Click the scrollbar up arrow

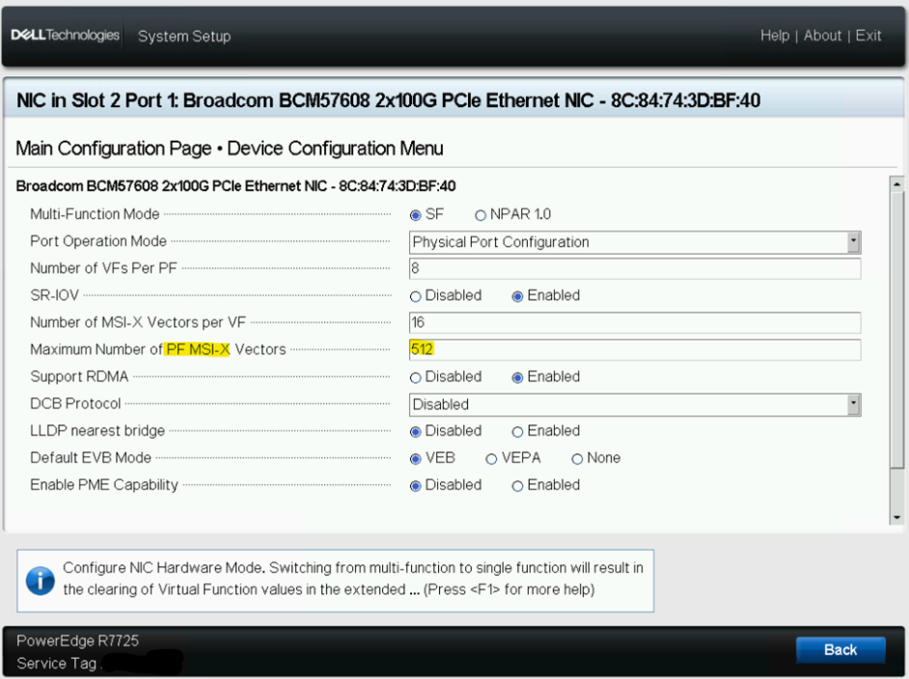tap(896, 184)
